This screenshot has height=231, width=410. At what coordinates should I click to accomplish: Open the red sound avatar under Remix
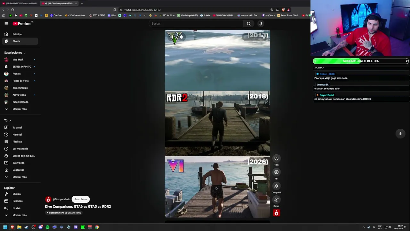click(x=276, y=213)
